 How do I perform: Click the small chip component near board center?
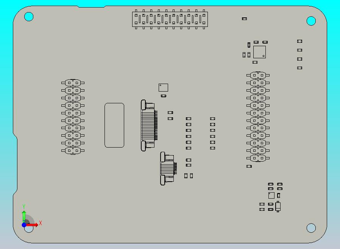point(162,87)
